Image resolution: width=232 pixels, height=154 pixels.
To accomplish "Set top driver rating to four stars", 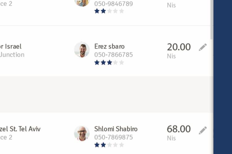I will click(115, 11).
